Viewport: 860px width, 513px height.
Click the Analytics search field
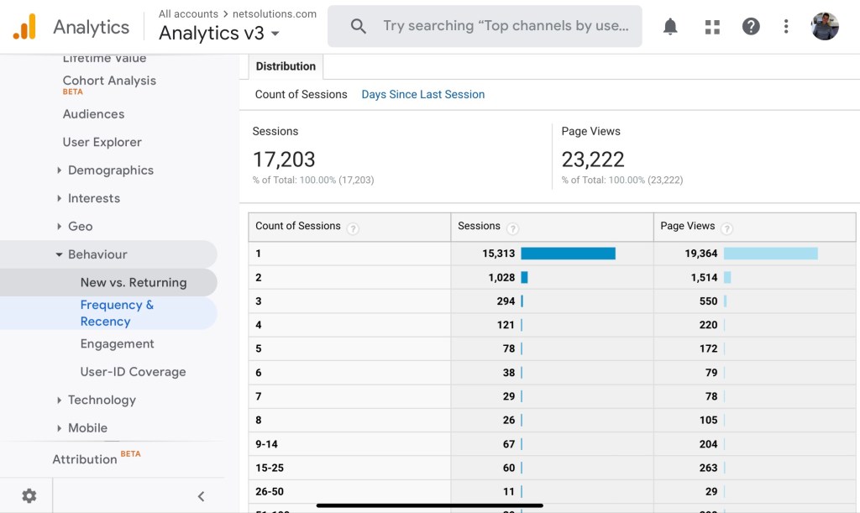click(504, 26)
